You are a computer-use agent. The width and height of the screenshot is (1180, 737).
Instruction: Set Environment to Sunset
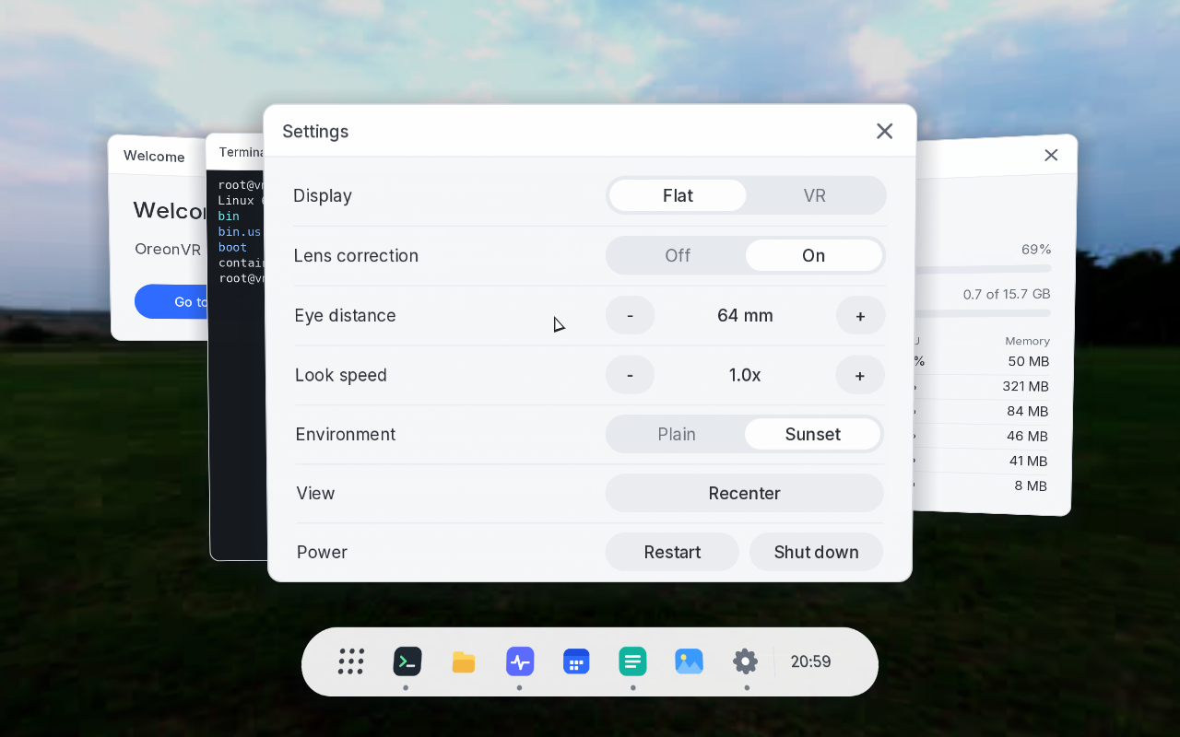pyautogui.click(x=813, y=434)
